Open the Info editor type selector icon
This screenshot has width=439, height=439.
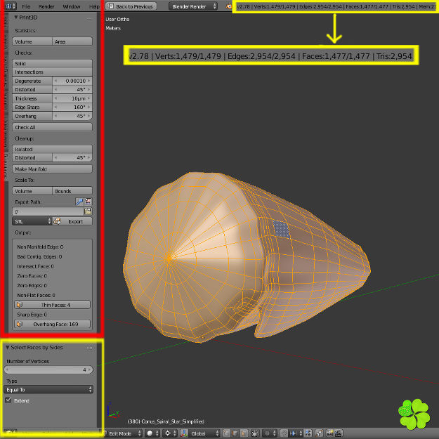(11, 6)
